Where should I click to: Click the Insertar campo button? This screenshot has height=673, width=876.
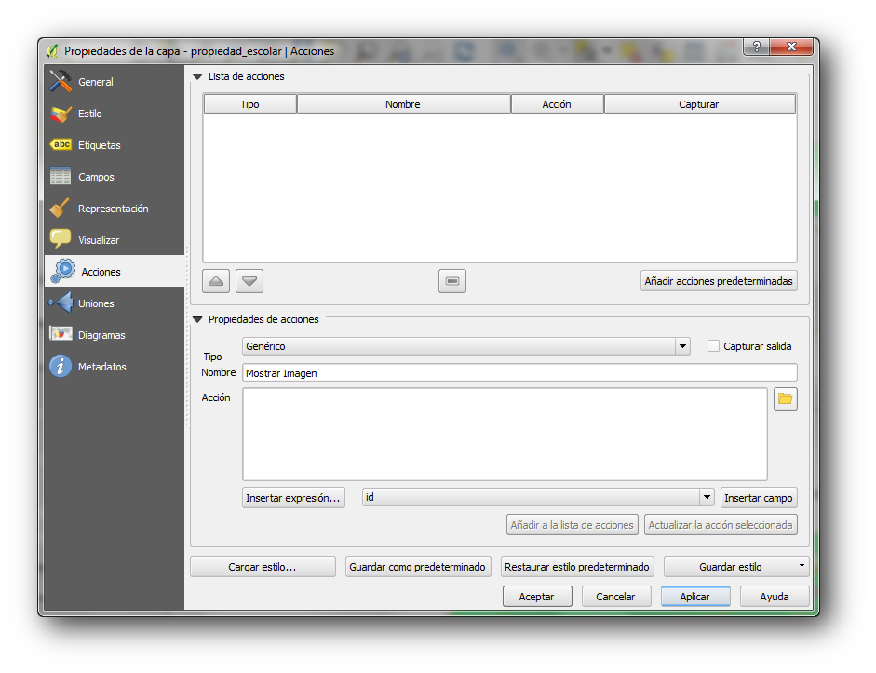click(759, 498)
